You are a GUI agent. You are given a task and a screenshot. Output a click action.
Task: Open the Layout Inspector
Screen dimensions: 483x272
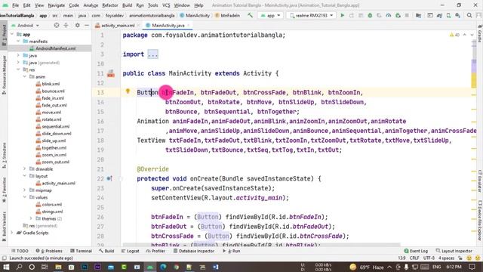454,251
